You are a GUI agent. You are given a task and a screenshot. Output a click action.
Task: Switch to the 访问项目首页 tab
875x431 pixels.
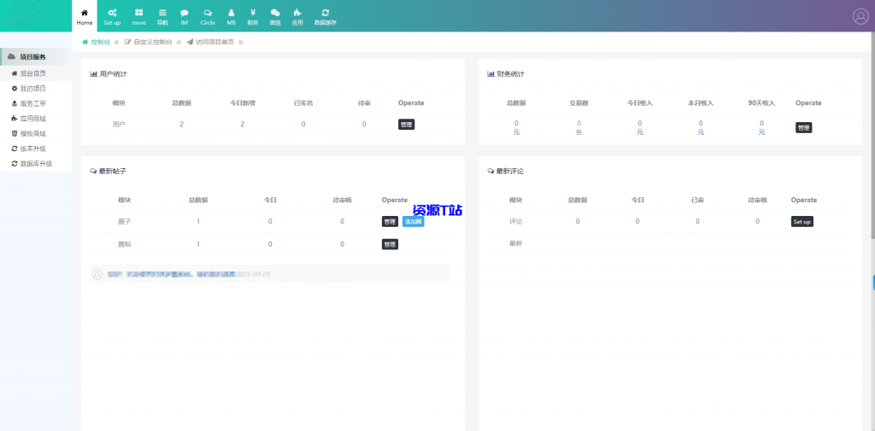click(x=210, y=42)
